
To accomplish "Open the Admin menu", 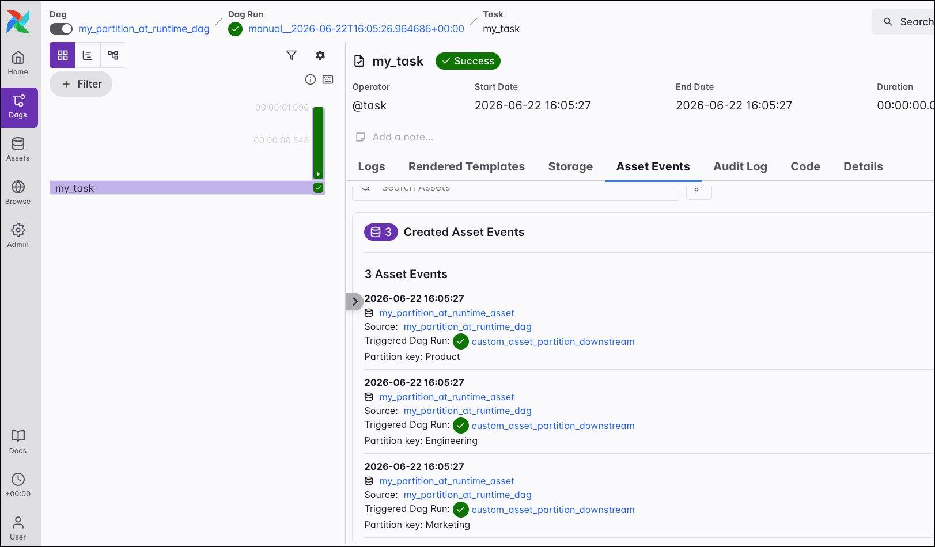I will (x=18, y=236).
